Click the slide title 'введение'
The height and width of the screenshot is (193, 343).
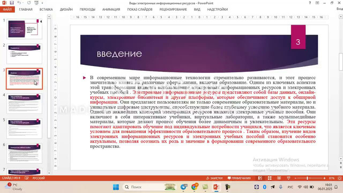pyautogui.click(x=119, y=54)
